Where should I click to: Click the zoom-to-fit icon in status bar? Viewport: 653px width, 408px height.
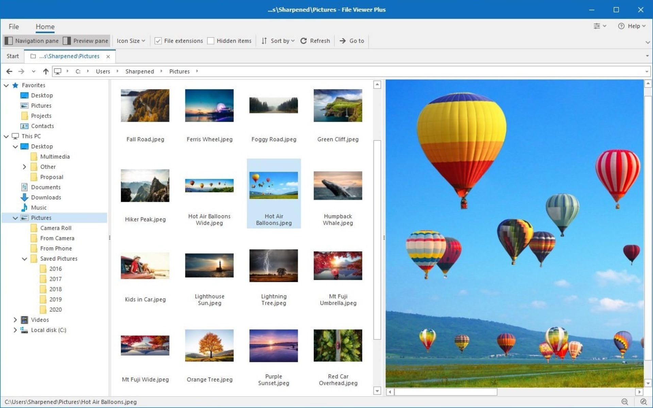(625, 402)
